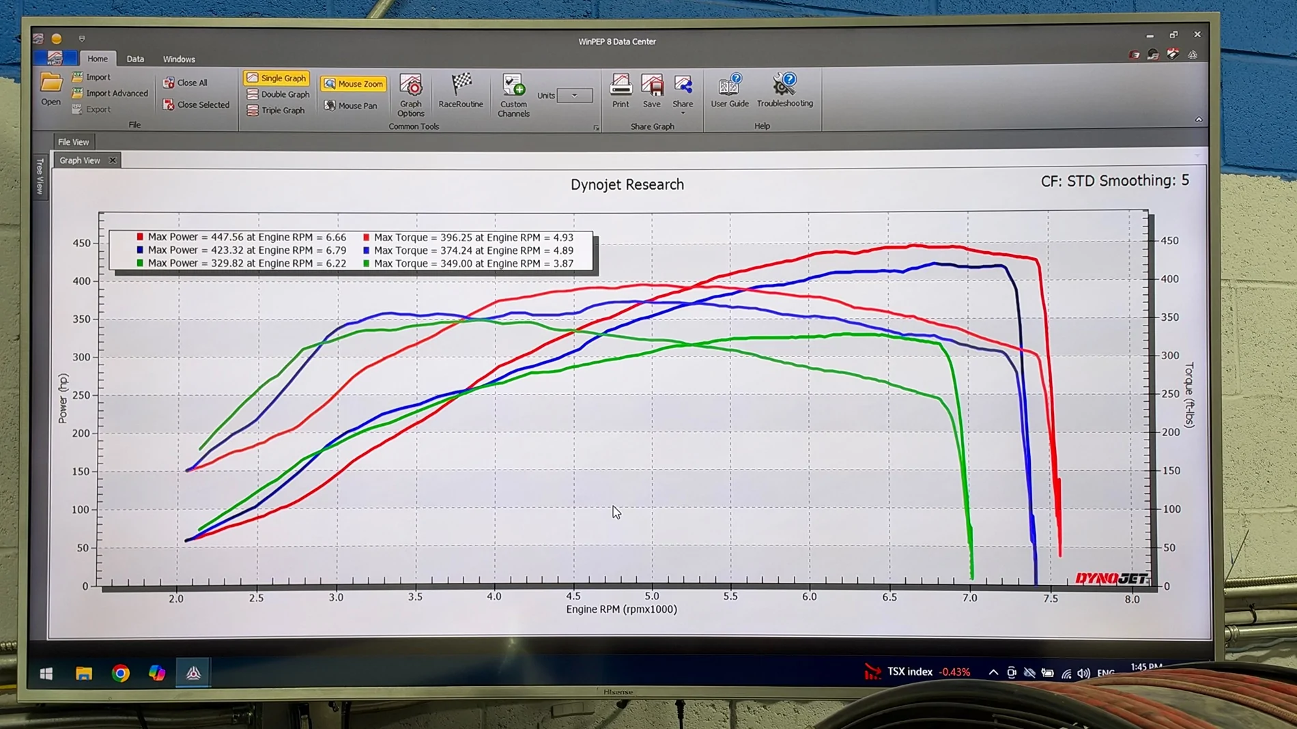Open the Share graph option
Screen dimensions: 1297x729
683,93
